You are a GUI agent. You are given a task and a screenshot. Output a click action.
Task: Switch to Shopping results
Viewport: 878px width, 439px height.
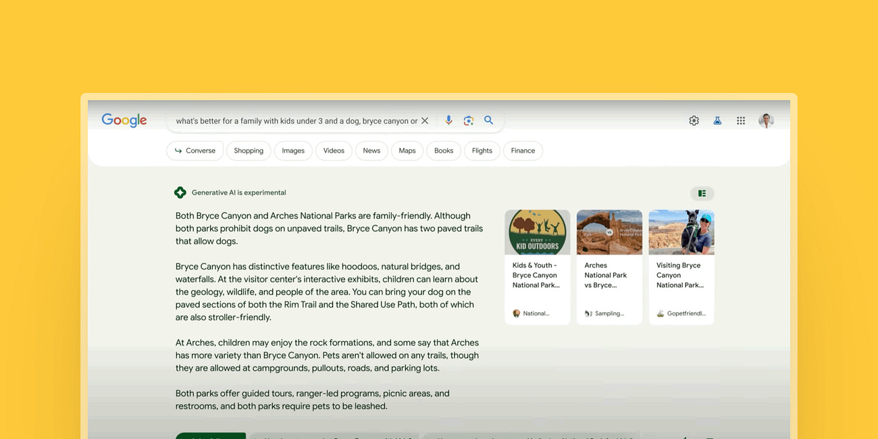249,151
